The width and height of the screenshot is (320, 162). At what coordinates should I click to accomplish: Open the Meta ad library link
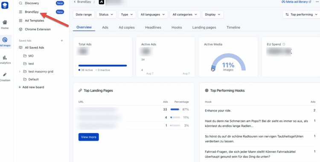tap(297, 2)
